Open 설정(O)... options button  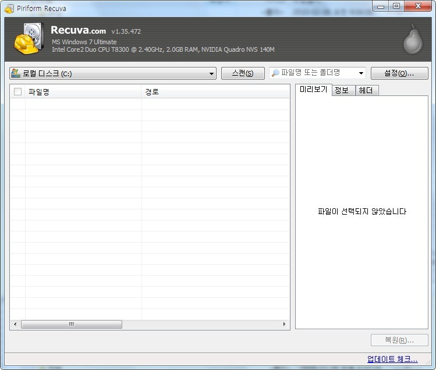pos(399,73)
